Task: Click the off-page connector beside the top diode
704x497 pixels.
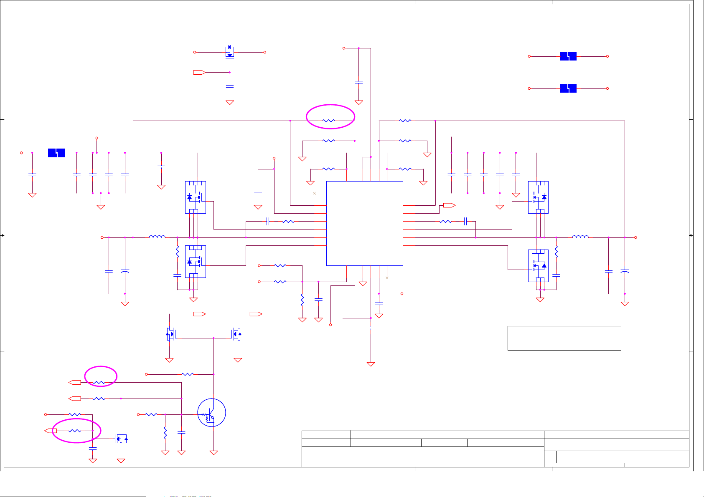Action: (199, 73)
